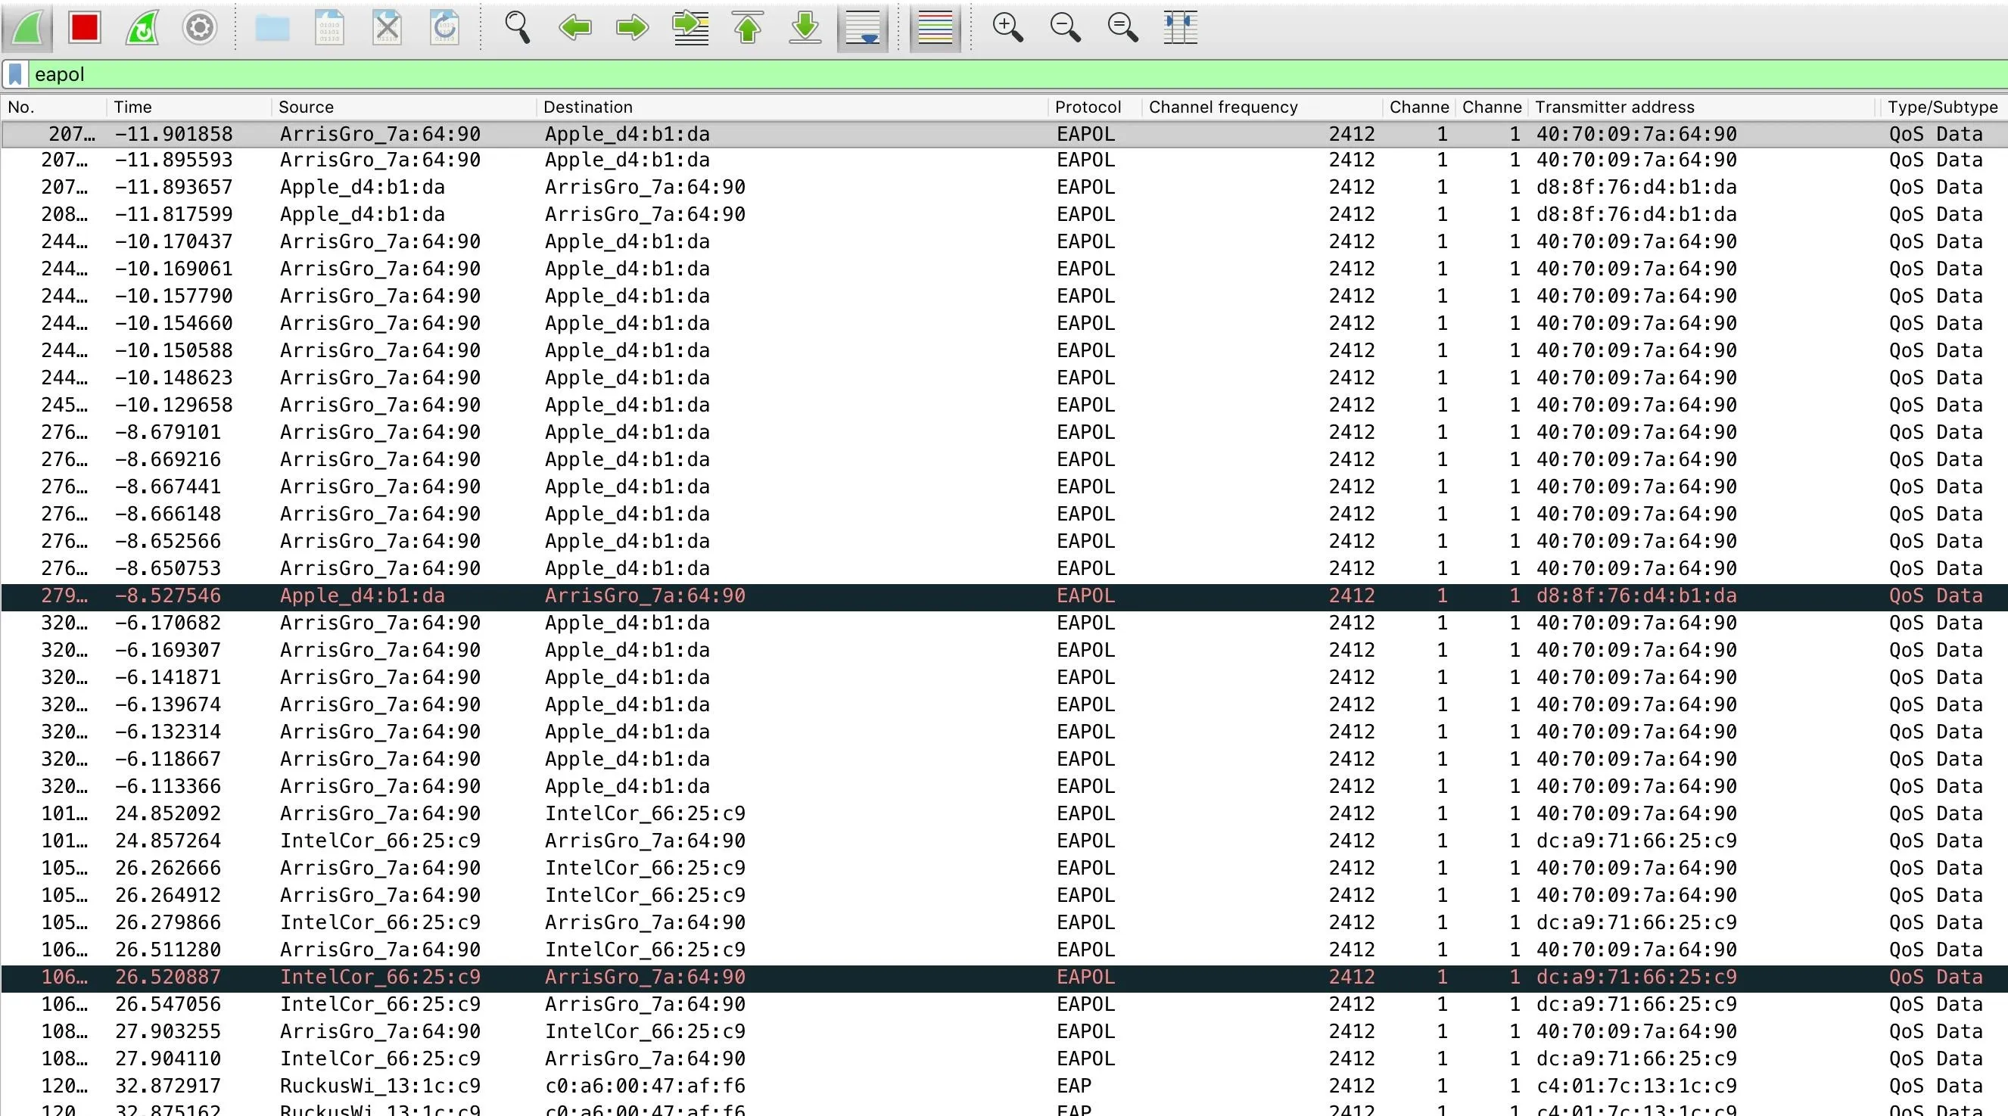
Task: Sort by the Protocol column header
Action: (x=1094, y=107)
